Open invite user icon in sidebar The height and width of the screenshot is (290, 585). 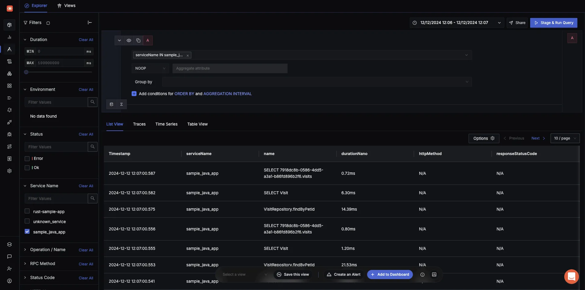[x=9, y=269]
